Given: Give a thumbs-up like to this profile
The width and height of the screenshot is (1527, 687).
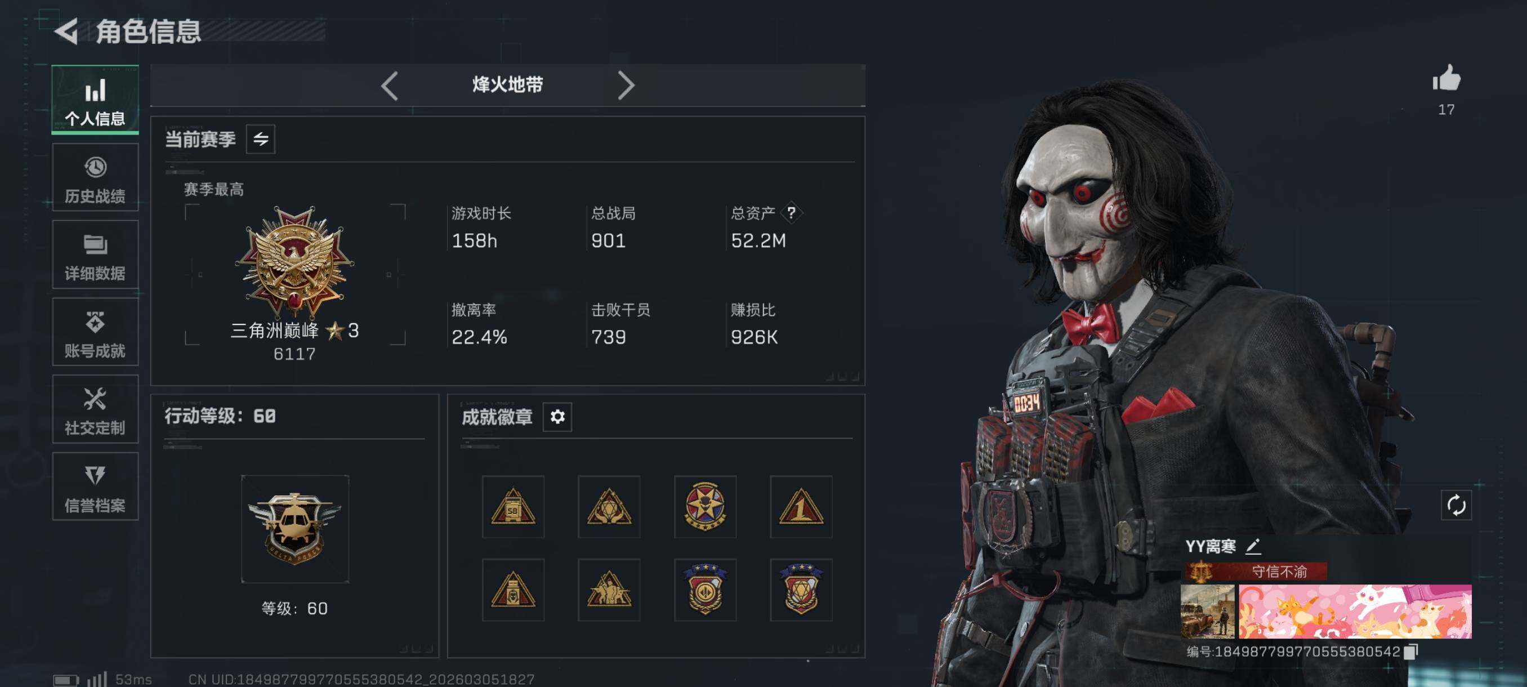Looking at the screenshot, I should [x=1446, y=79].
